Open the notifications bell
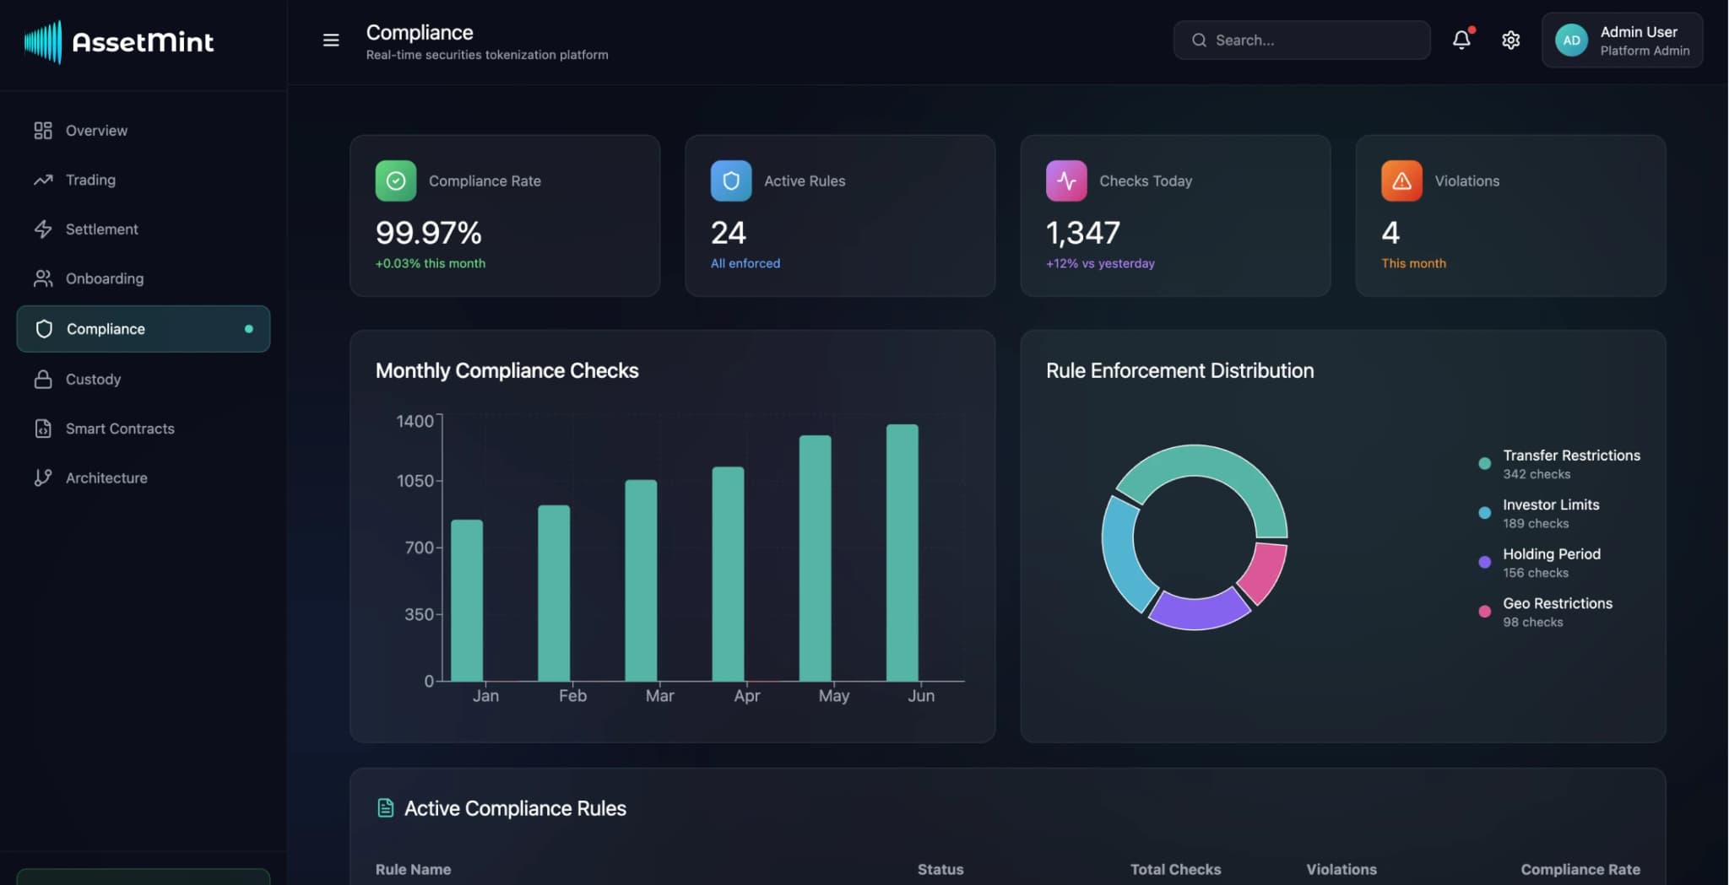This screenshot has height=885, width=1729. click(x=1462, y=40)
